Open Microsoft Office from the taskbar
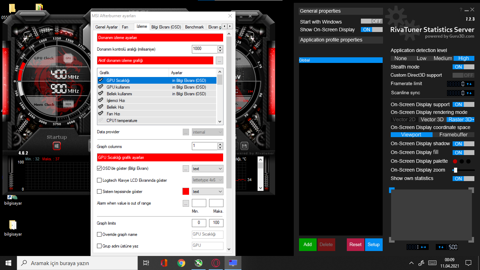 click(164, 263)
